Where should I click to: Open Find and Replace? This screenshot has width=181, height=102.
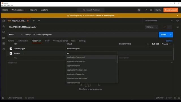coord(14,98)
